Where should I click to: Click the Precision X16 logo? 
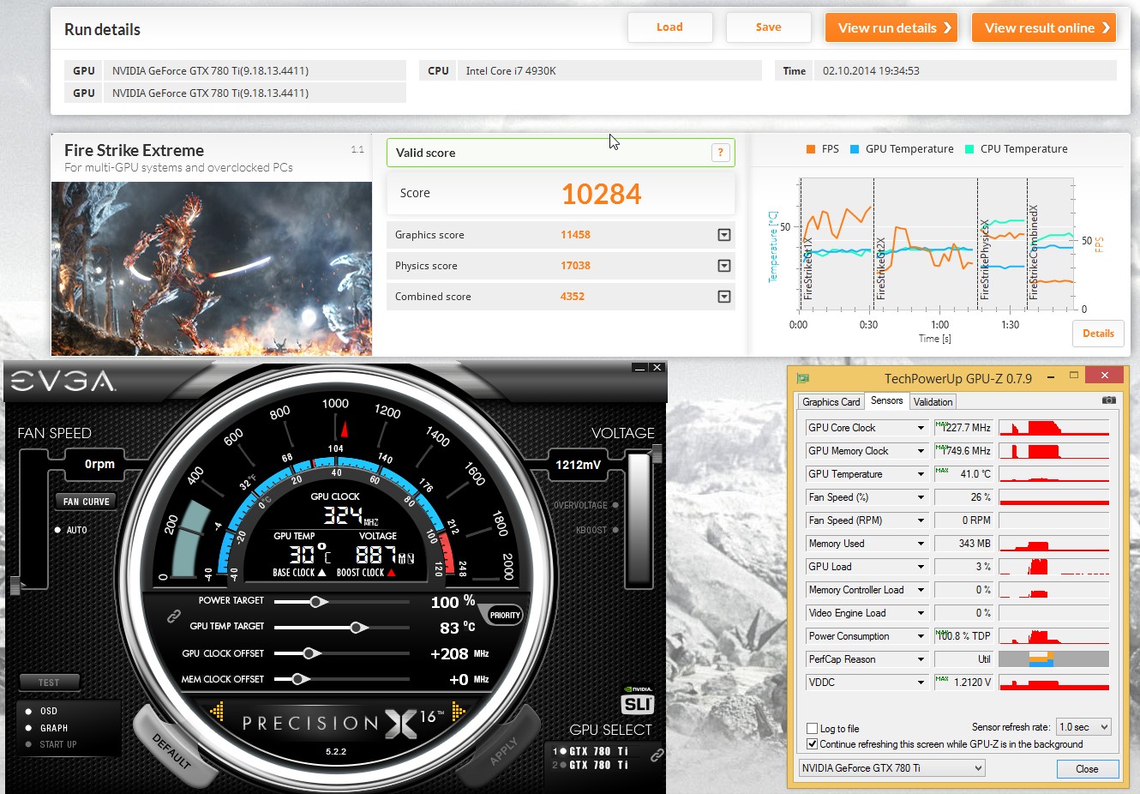click(x=343, y=724)
